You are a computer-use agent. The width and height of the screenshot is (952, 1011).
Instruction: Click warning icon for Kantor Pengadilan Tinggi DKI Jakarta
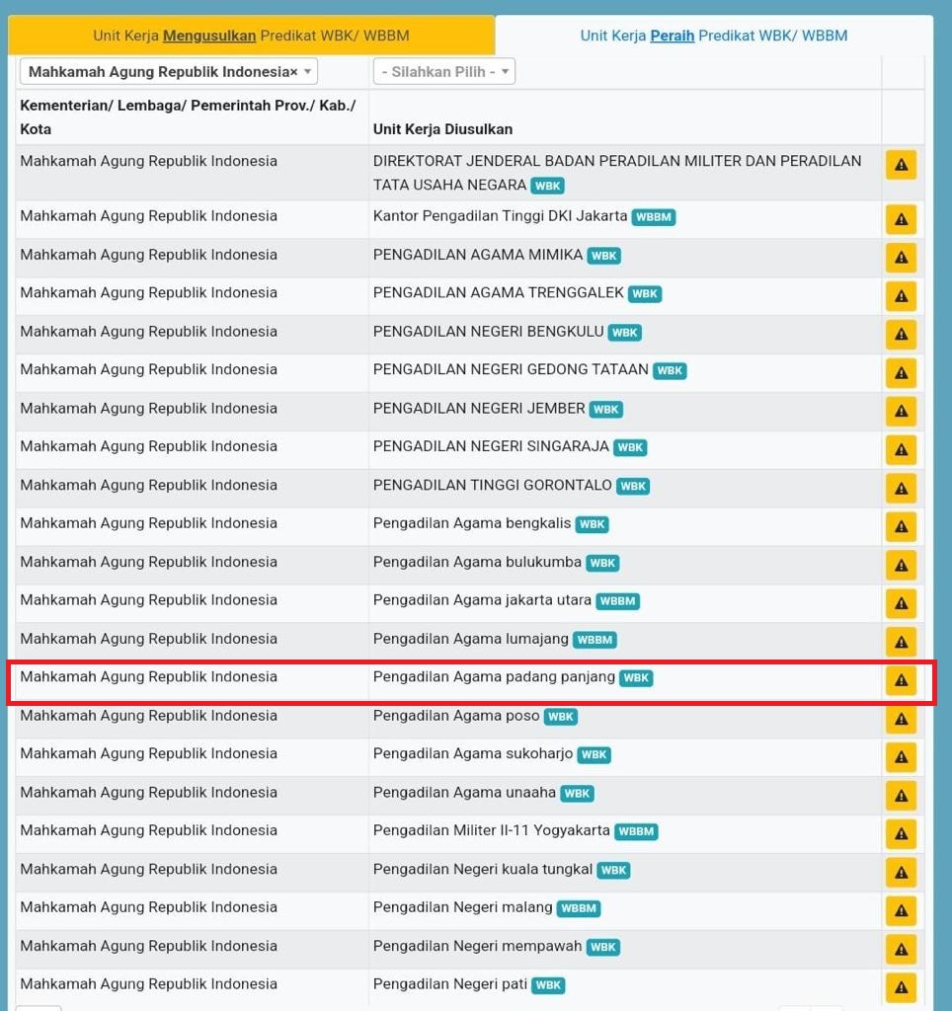pos(901,220)
